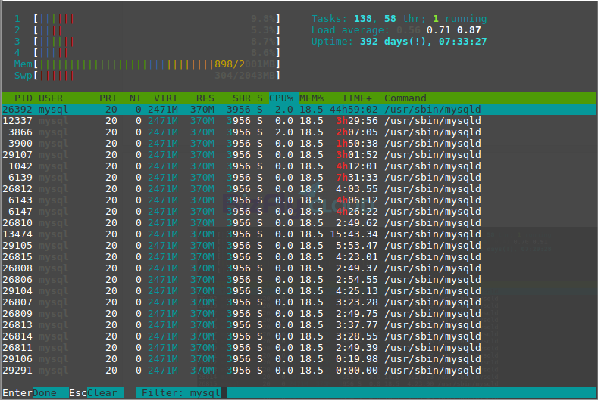Click TIME+ value 0:19.98
The width and height of the screenshot is (598, 400).
click(x=357, y=359)
